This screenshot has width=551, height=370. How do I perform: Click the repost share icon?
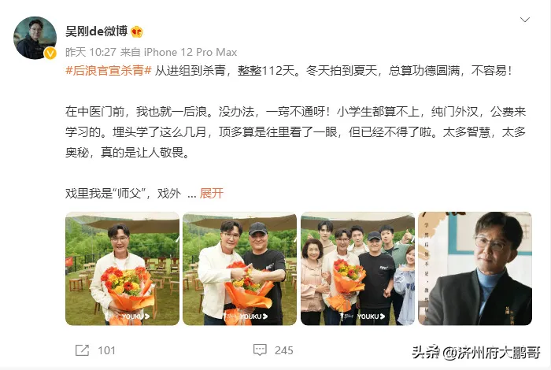point(82,350)
